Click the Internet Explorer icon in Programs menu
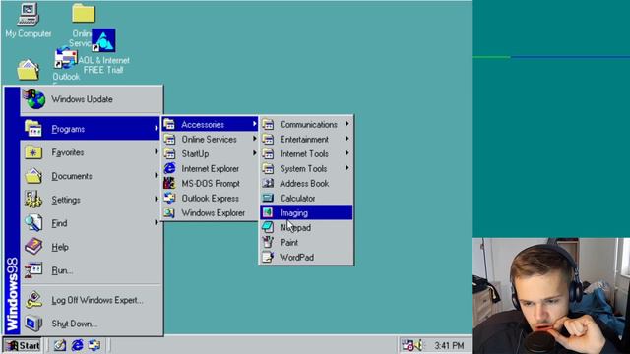This screenshot has width=630, height=354. coord(169,168)
